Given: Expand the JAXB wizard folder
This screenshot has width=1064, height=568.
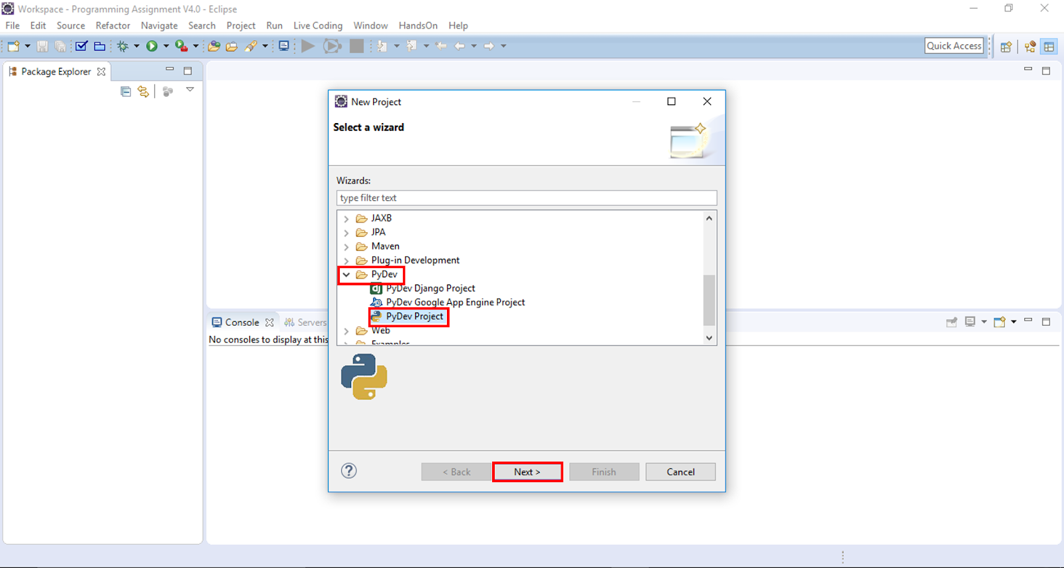Looking at the screenshot, I should click(346, 219).
